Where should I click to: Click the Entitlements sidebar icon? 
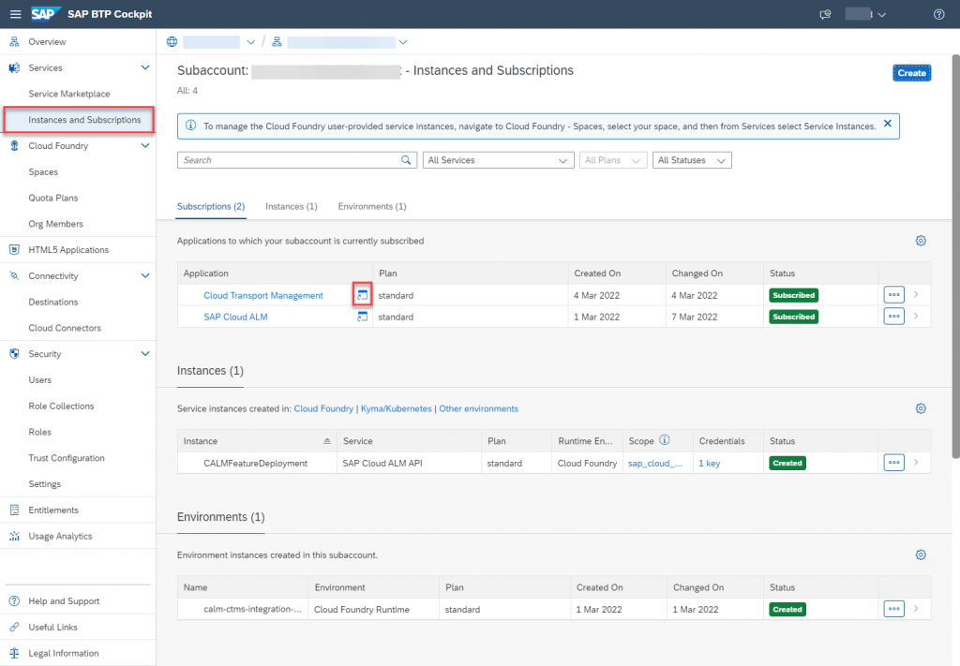[14, 511]
